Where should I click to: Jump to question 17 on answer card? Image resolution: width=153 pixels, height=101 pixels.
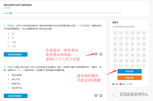point(138,44)
